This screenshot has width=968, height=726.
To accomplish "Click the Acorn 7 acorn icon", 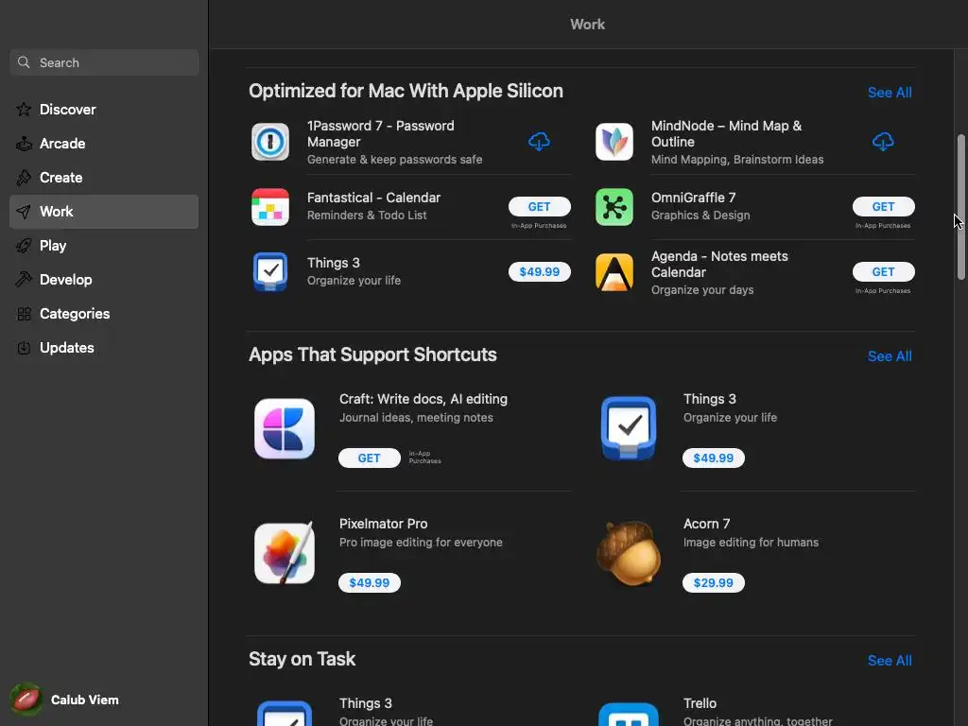I will [629, 553].
